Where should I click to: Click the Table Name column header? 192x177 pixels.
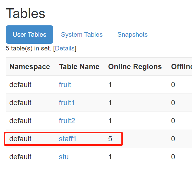click(79, 67)
